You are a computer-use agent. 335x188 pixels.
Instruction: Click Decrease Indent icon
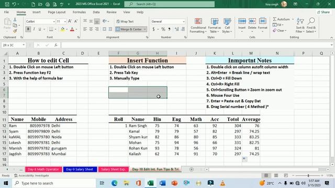pyautogui.click(x=104, y=29)
